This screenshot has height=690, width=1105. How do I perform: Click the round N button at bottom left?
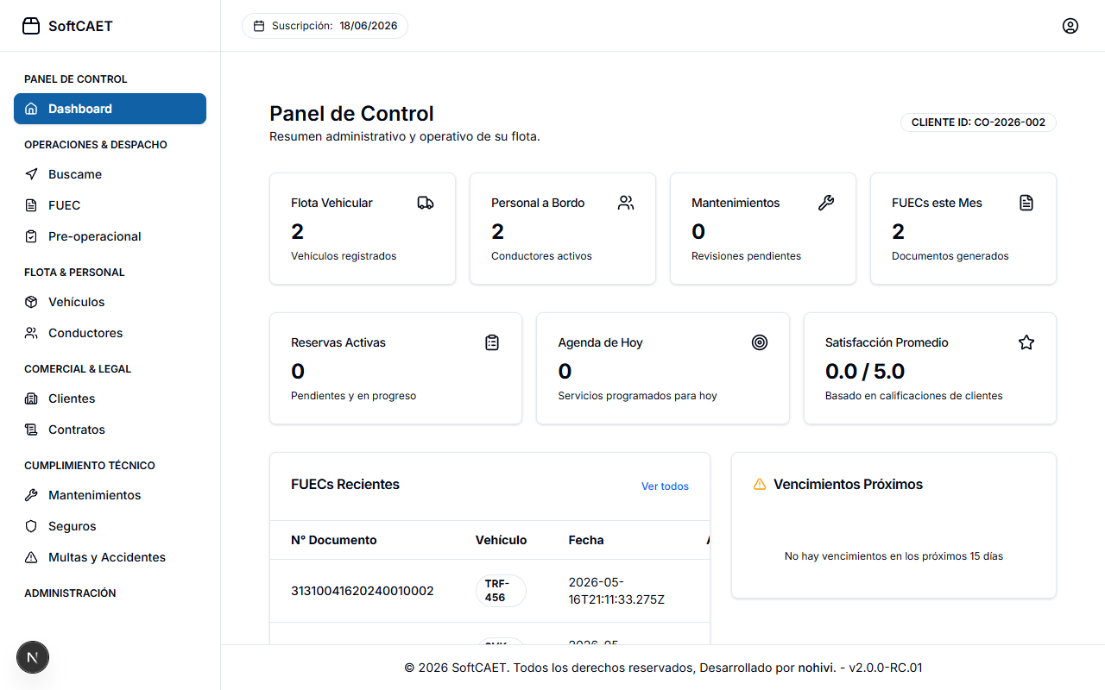click(x=33, y=657)
